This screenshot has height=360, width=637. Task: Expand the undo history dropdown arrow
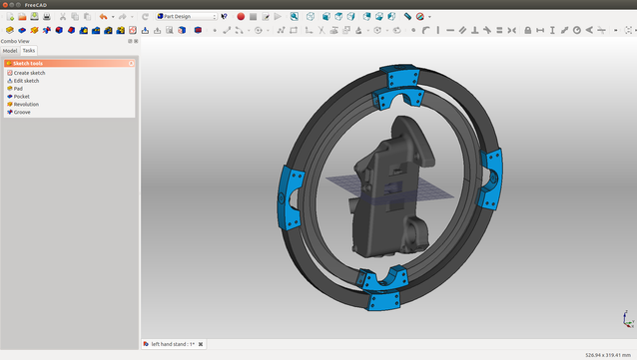point(113,17)
